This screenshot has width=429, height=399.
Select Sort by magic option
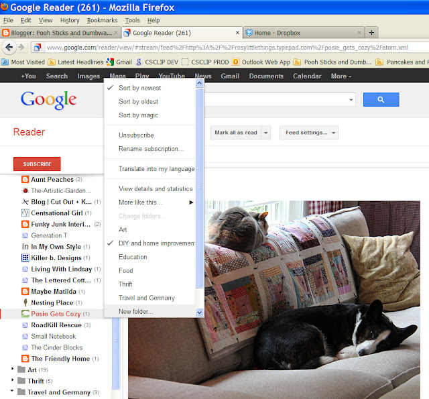(x=139, y=115)
